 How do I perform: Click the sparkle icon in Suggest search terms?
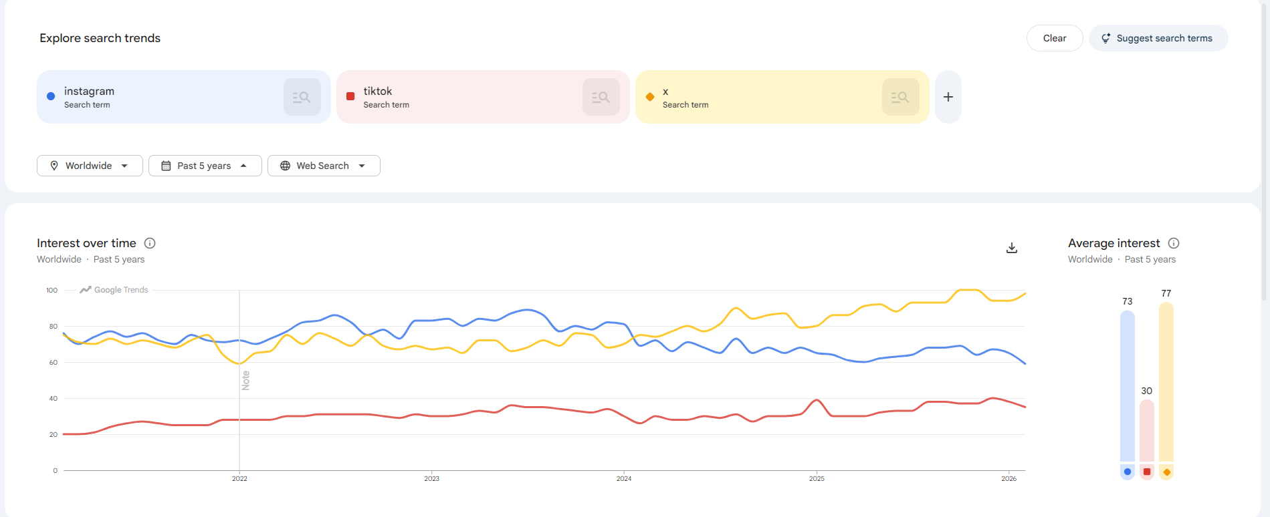1105,38
